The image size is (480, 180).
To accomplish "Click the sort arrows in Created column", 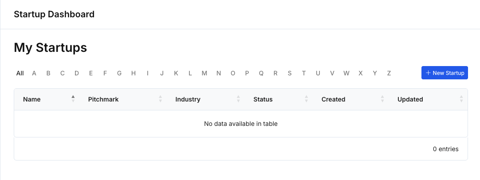I will [x=382, y=99].
